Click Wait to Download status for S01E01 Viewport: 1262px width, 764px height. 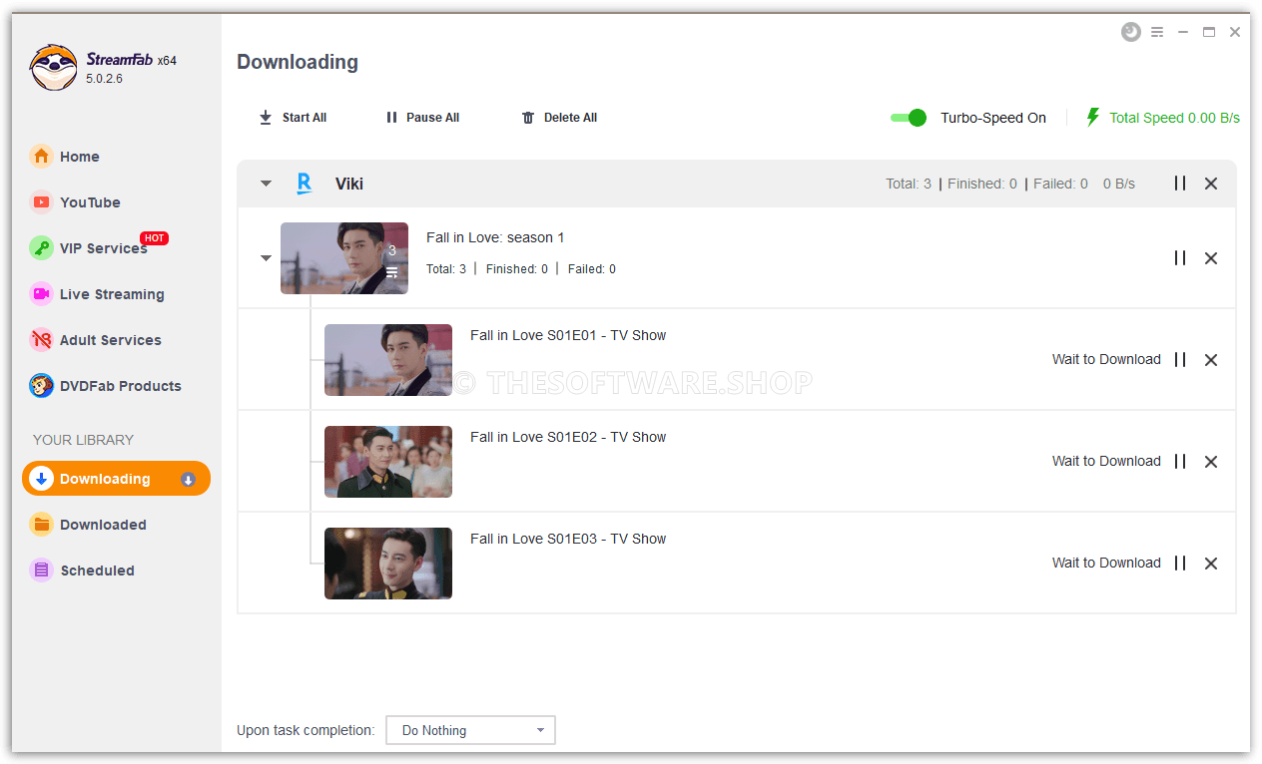click(1106, 359)
